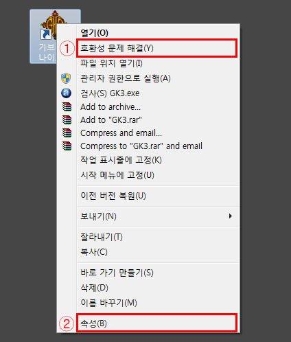Choose 열기(O) from the context menu

pyautogui.click(x=159, y=33)
